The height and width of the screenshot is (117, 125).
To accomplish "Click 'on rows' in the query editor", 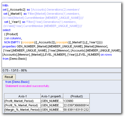I will (106, 55).
